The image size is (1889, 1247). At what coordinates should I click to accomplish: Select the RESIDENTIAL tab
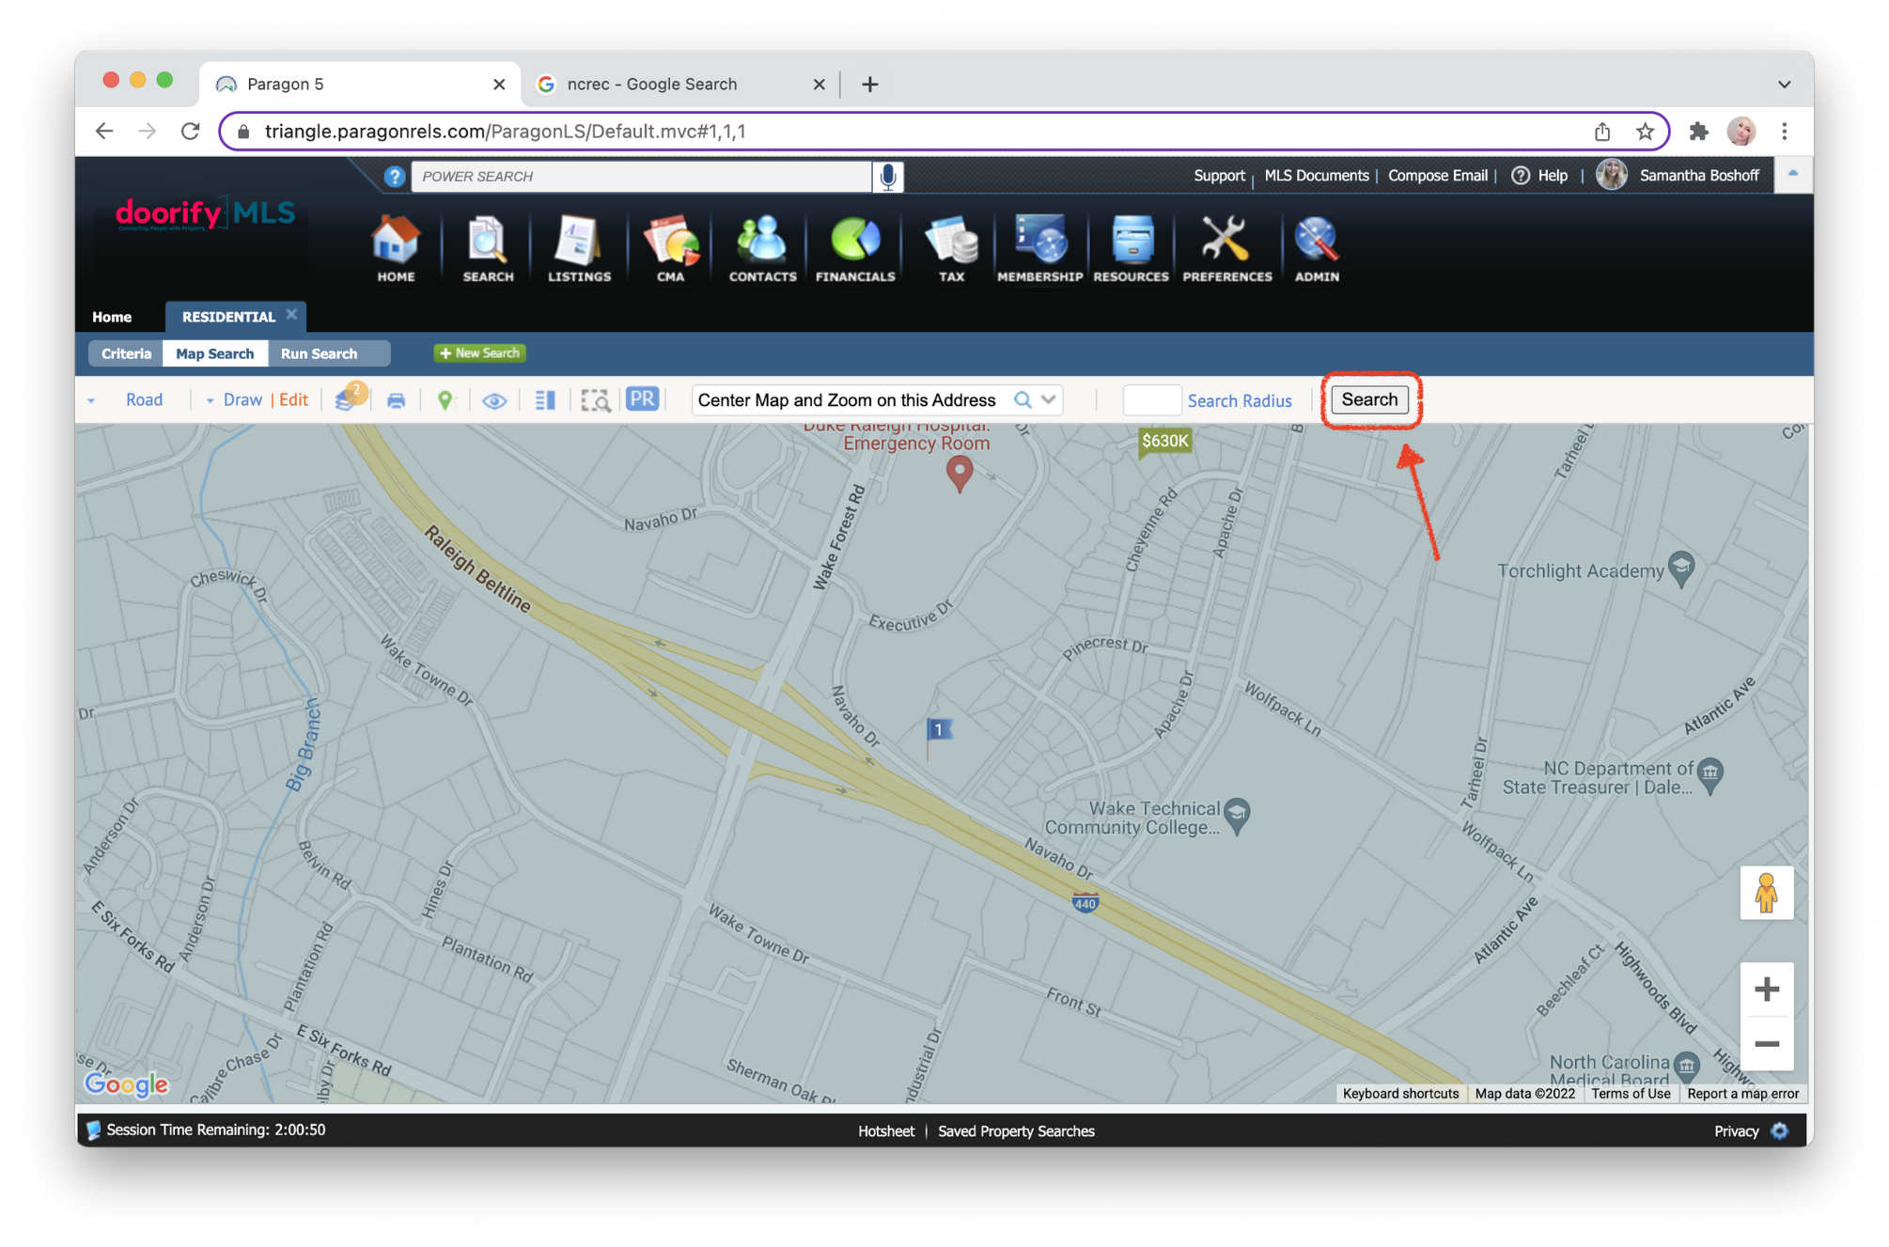click(x=228, y=317)
